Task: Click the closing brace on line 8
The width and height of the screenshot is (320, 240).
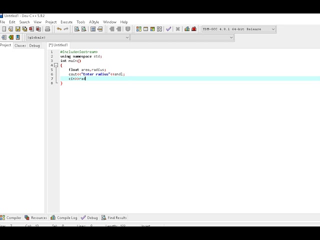Action: click(x=61, y=83)
